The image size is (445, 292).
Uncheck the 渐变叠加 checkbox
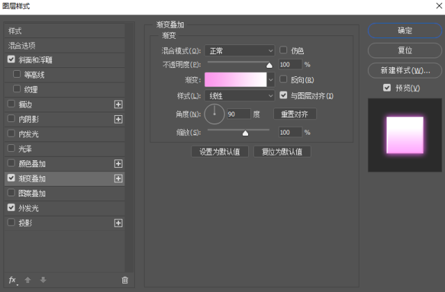pos(11,178)
